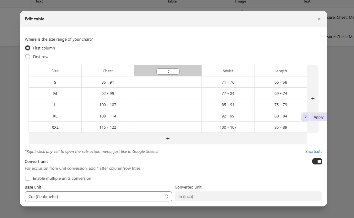Add a new column with plus icon
The width and height of the screenshot is (354, 218).
(x=313, y=99)
